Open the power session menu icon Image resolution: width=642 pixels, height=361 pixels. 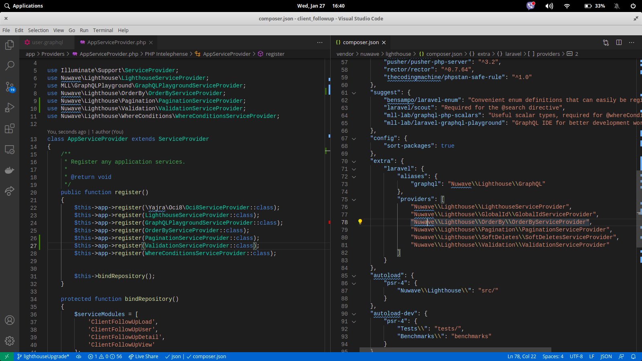tap(633, 6)
